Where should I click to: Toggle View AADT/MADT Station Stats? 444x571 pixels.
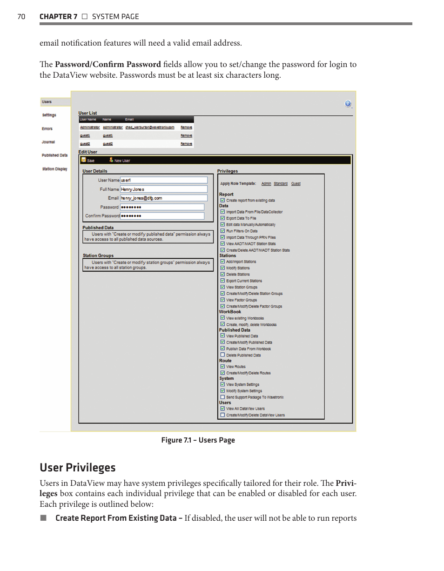click(x=223, y=243)
